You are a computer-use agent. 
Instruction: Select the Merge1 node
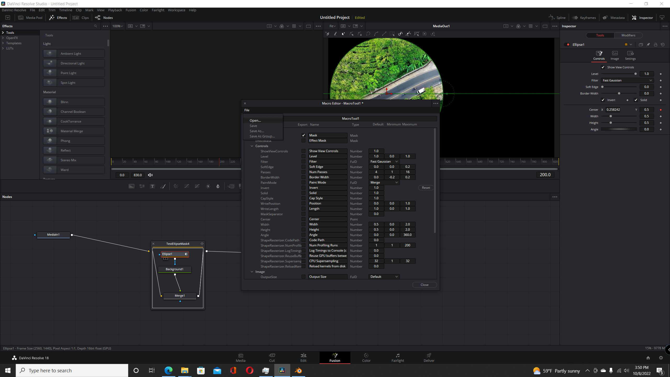[x=180, y=296]
